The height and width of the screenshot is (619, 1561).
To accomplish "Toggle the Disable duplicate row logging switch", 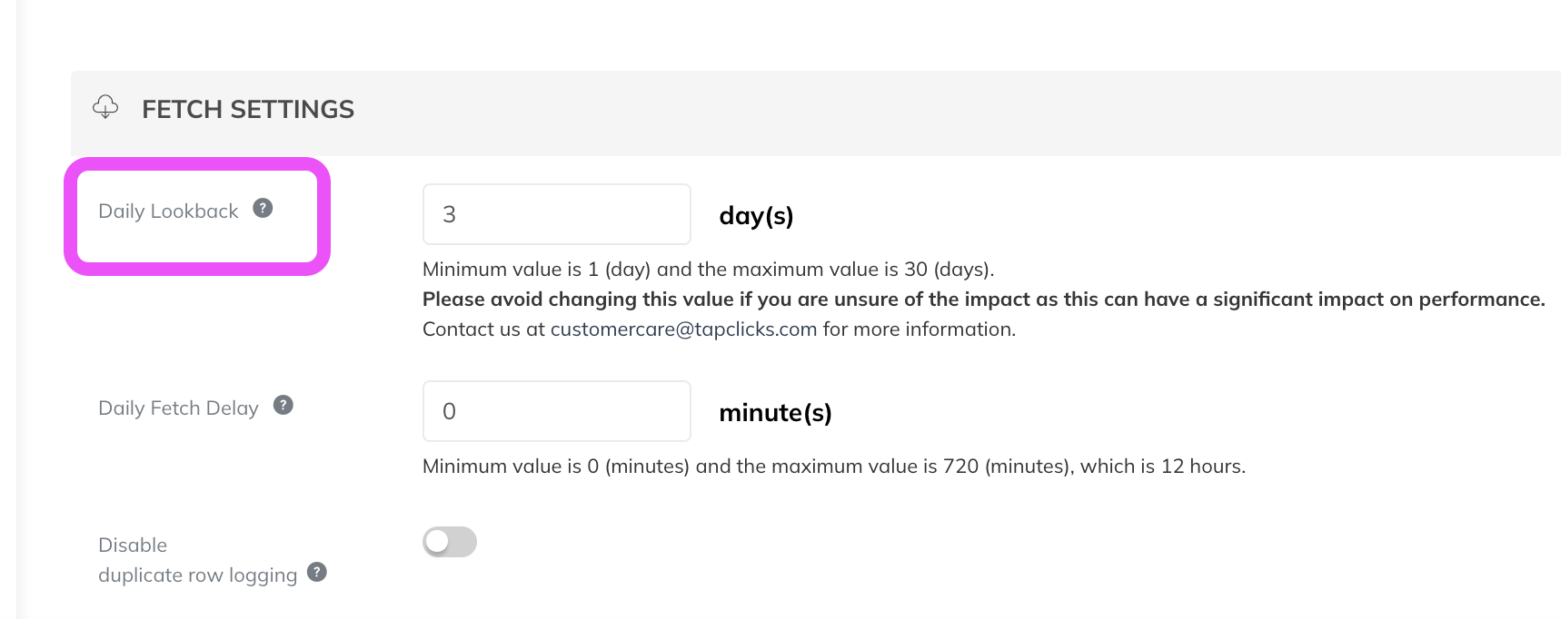I will click(450, 542).
